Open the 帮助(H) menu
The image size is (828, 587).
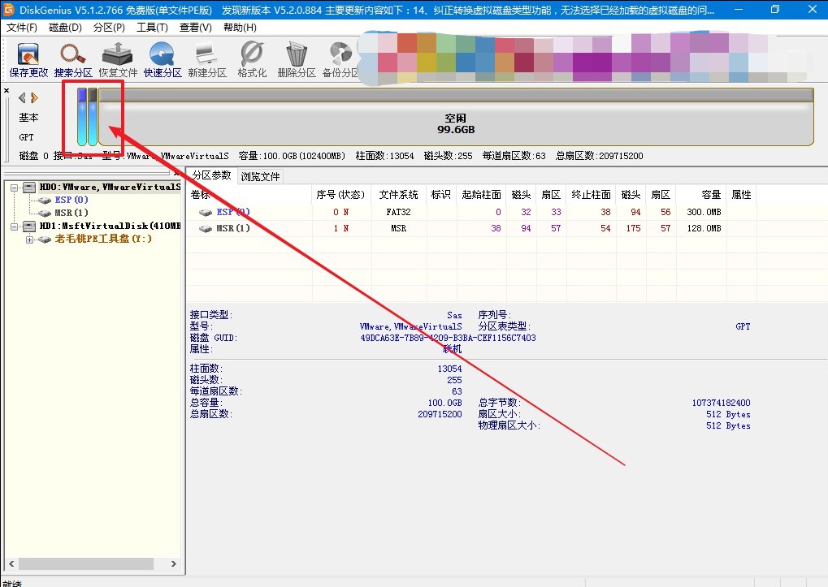coord(240,28)
